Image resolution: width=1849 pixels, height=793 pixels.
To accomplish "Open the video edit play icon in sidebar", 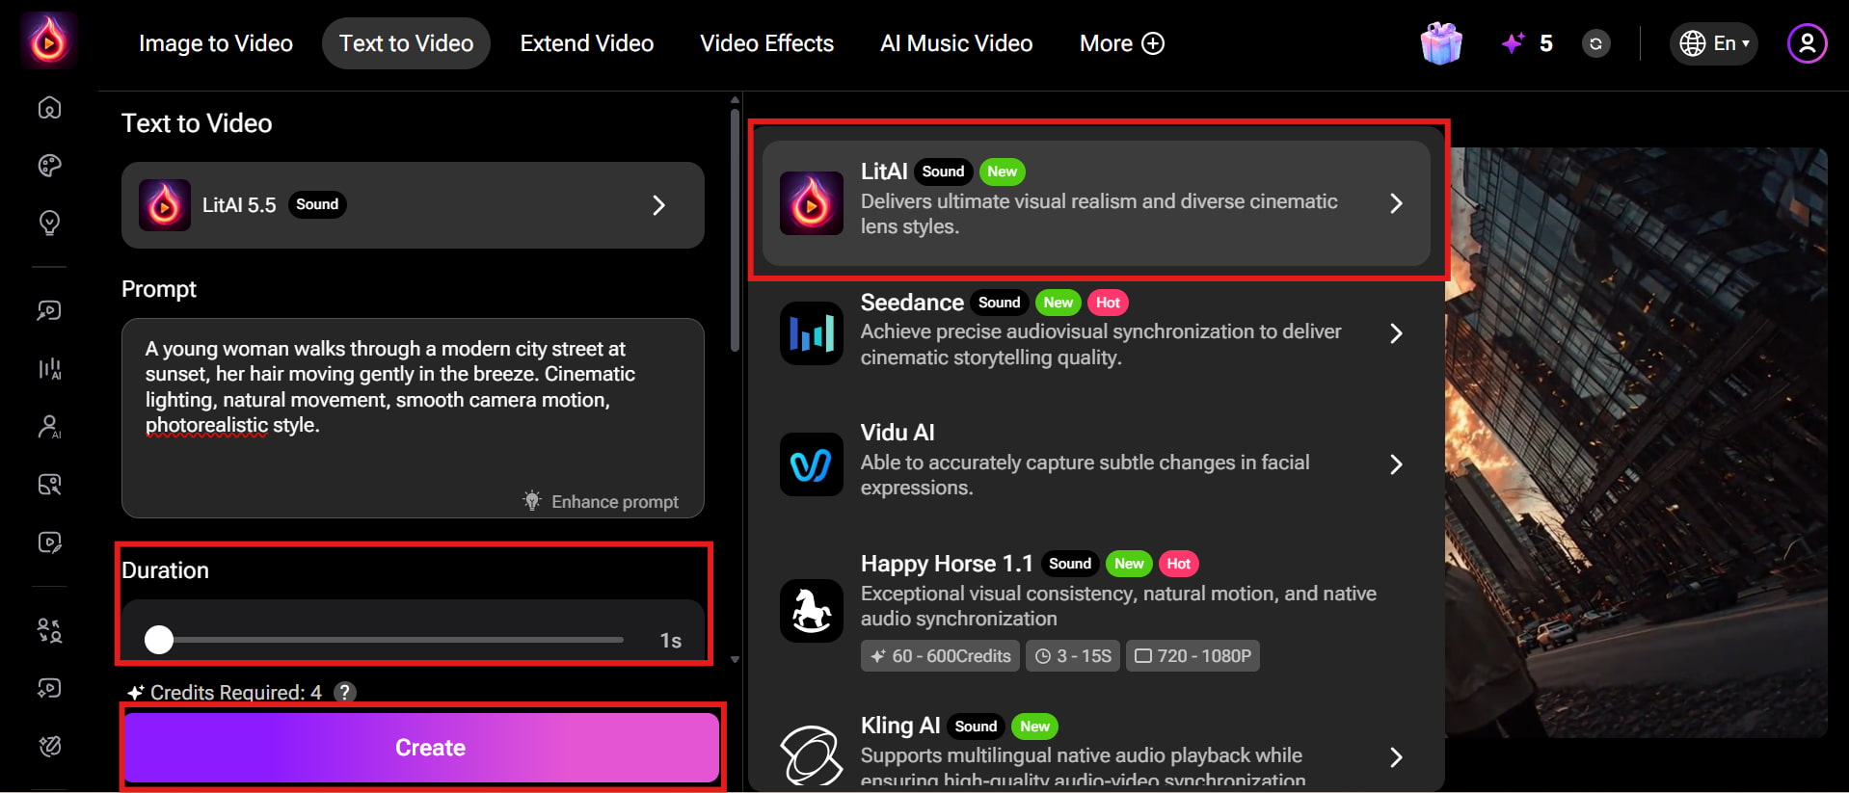I will coord(49,542).
